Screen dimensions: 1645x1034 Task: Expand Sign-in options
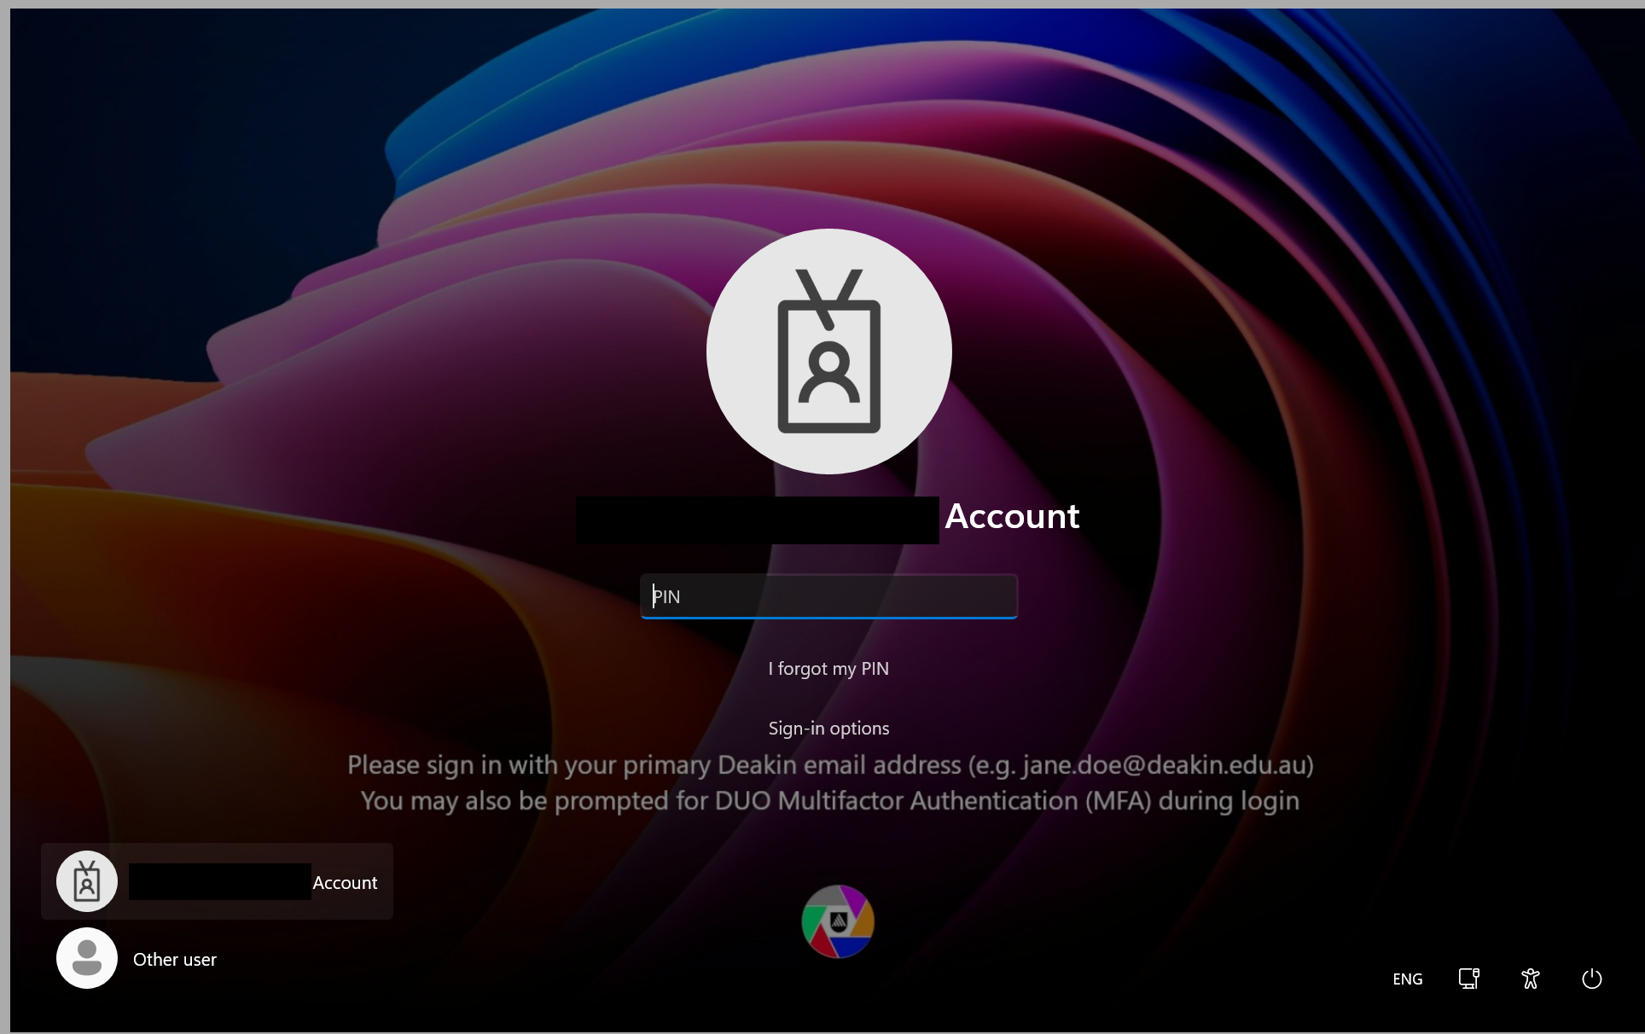(828, 729)
